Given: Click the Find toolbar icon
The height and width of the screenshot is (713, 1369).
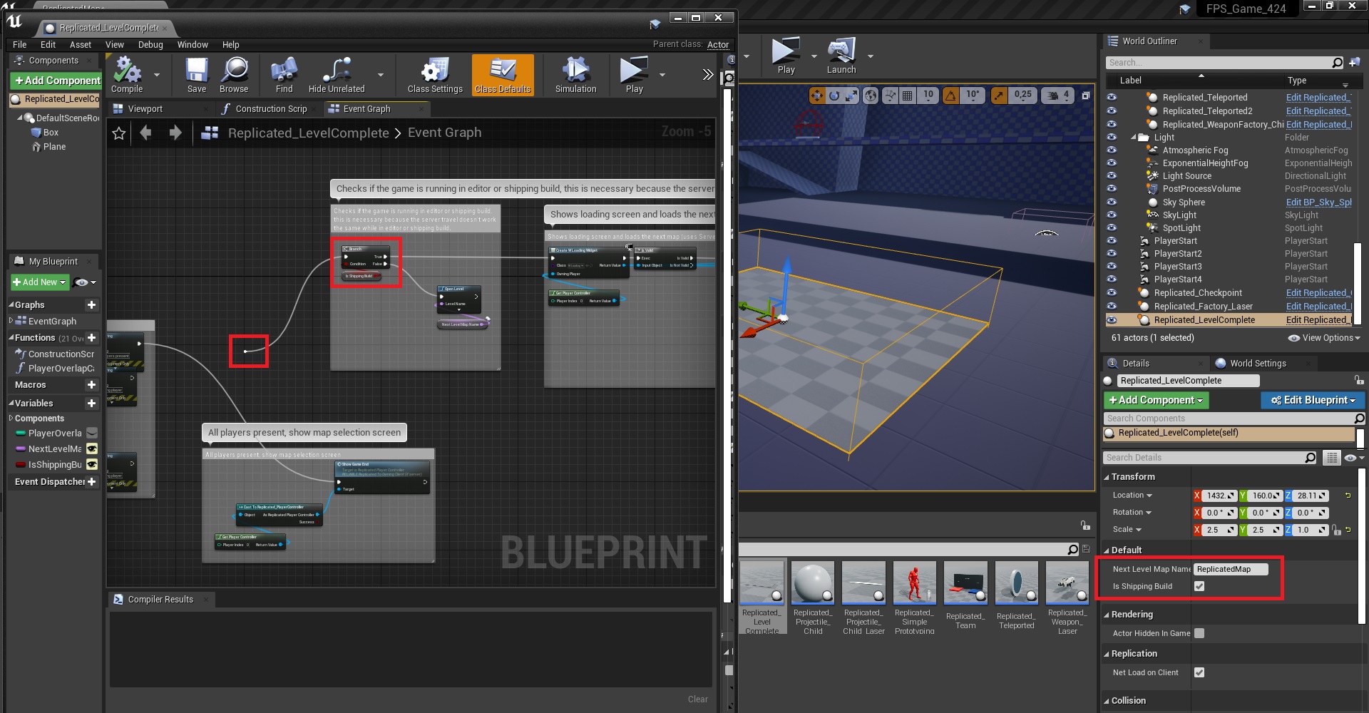Looking at the screenshot, I should tap(284, 74).
